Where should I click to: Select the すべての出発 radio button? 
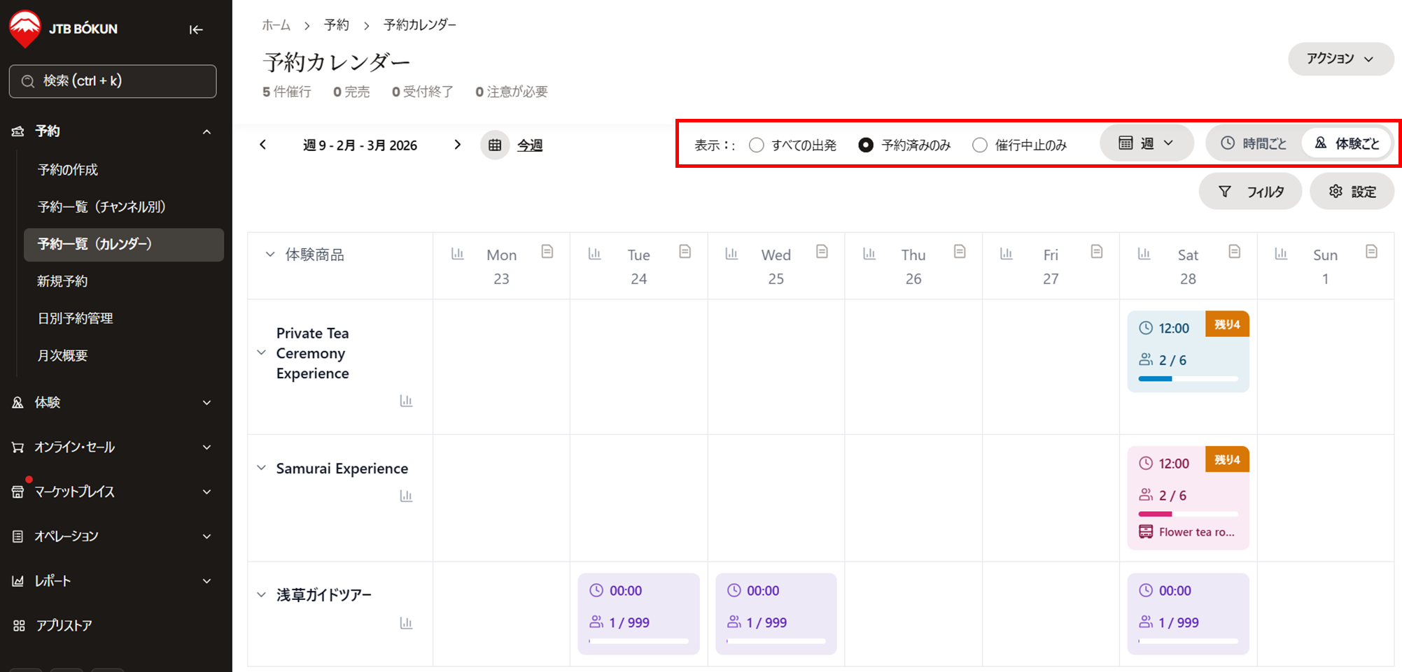[757, 145]
